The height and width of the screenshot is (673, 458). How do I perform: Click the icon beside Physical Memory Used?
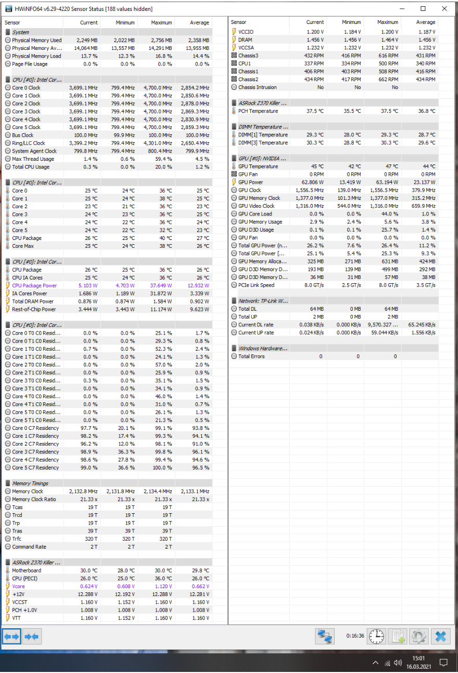(8, 40)
